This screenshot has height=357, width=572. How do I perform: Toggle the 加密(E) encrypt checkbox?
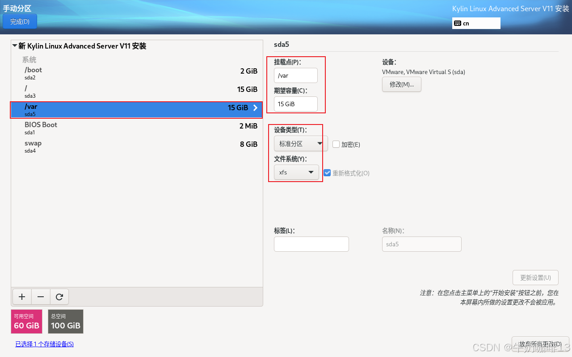pyautogui.click(x=336, y=144)
